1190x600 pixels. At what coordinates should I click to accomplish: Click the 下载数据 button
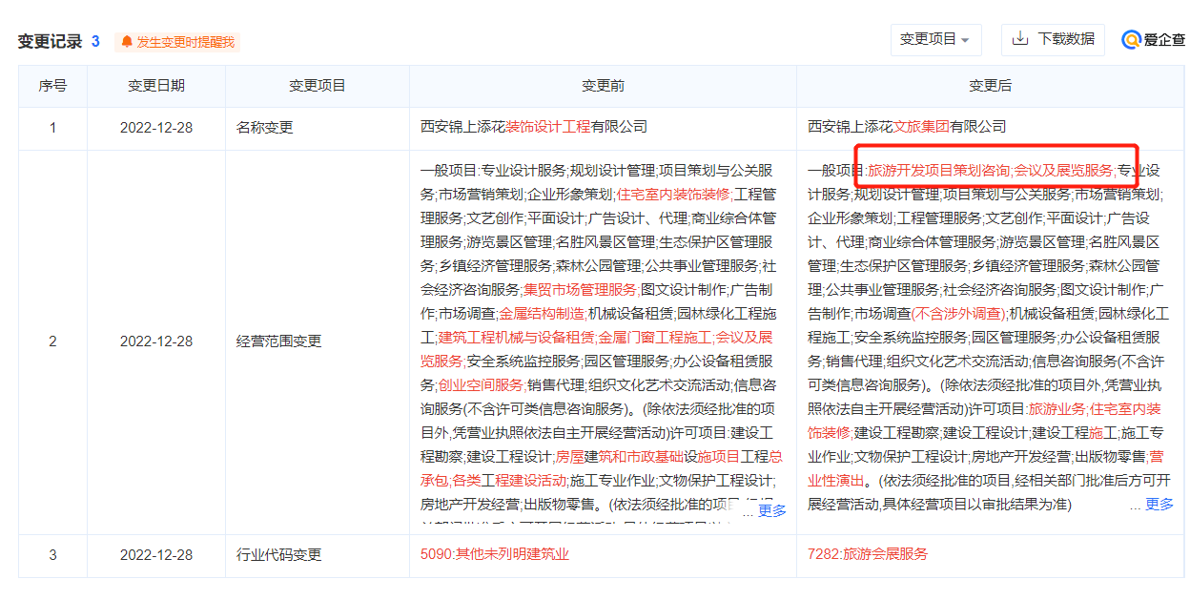pos(1053,39)
